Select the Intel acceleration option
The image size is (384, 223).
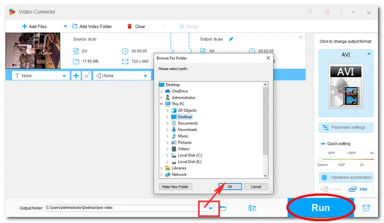click(x=359, y=189)
